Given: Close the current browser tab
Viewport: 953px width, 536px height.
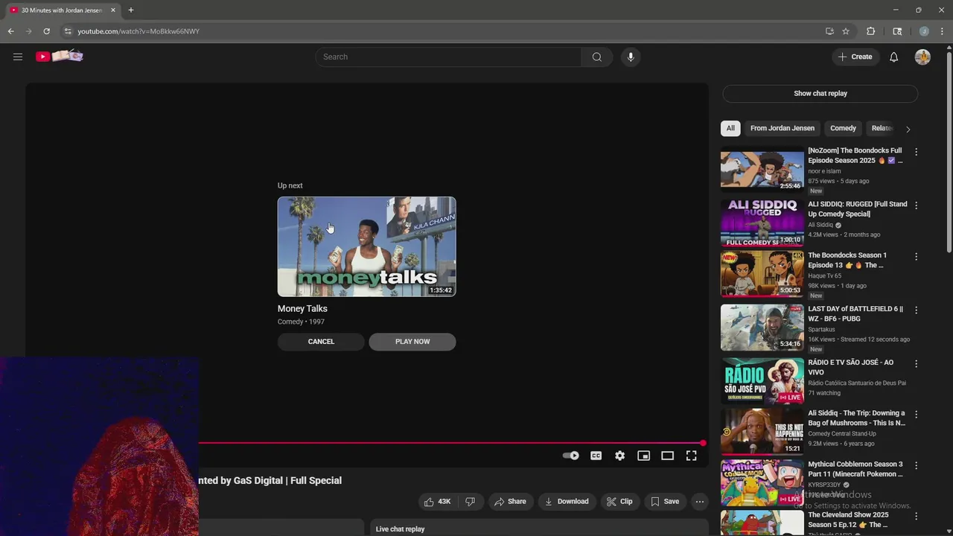Looking at the screenshot, I should [113, 10].
